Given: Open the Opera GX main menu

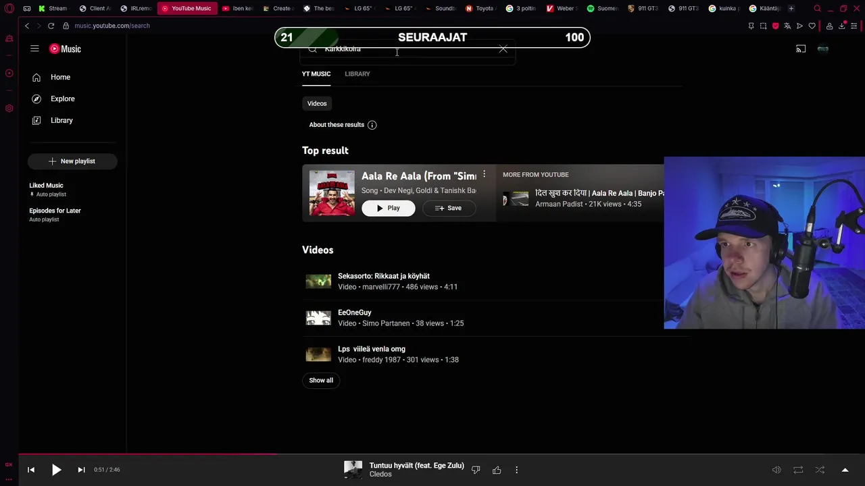Looking at the screenshot, I should click(9, 8).
